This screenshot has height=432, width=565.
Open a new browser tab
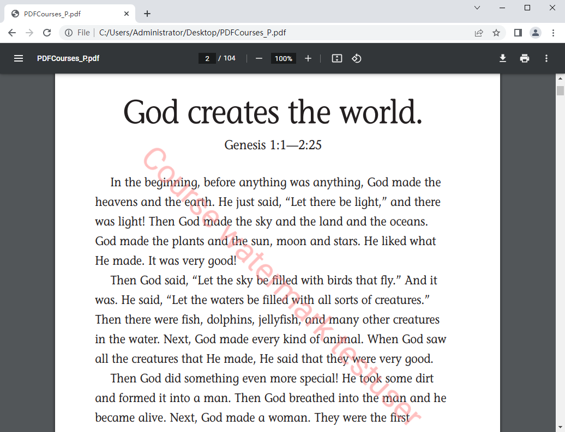[x=147, y=14]
